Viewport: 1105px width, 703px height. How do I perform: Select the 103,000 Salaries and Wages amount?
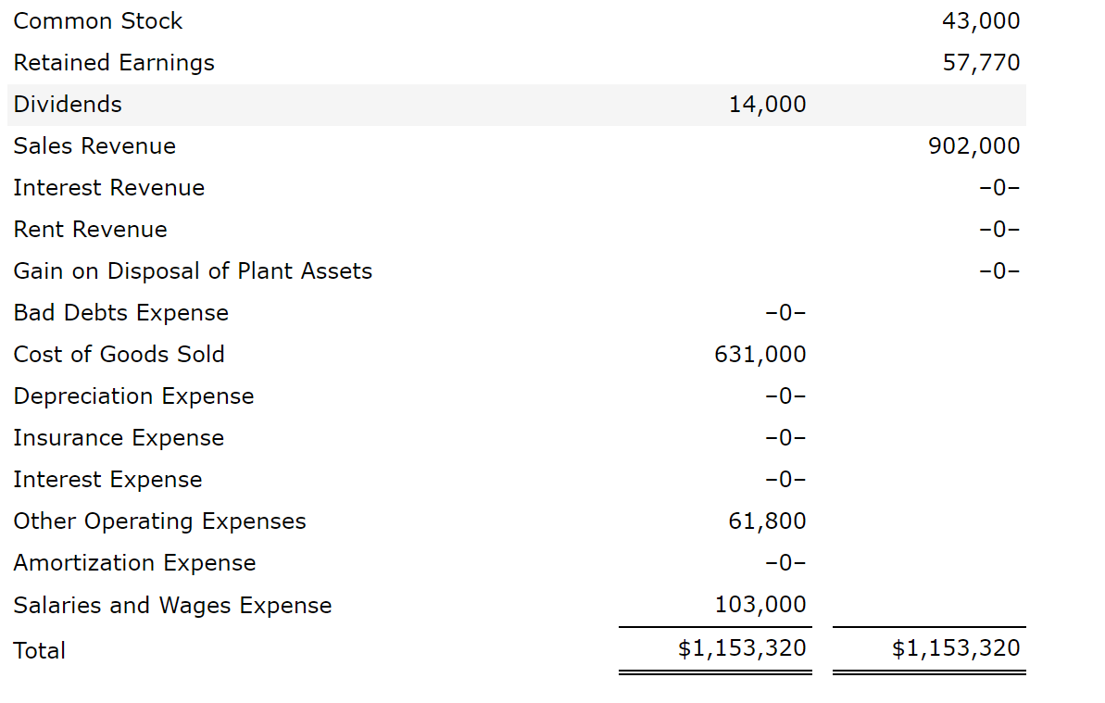pos(760,606)
